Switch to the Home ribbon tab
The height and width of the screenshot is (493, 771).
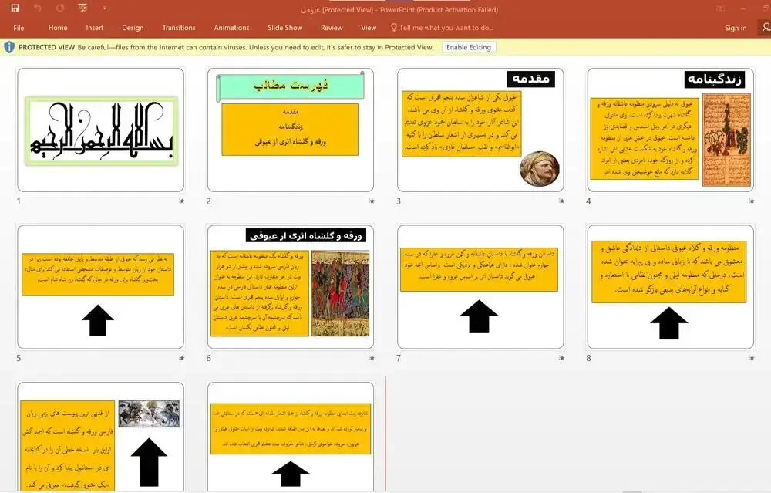(57, 28)
